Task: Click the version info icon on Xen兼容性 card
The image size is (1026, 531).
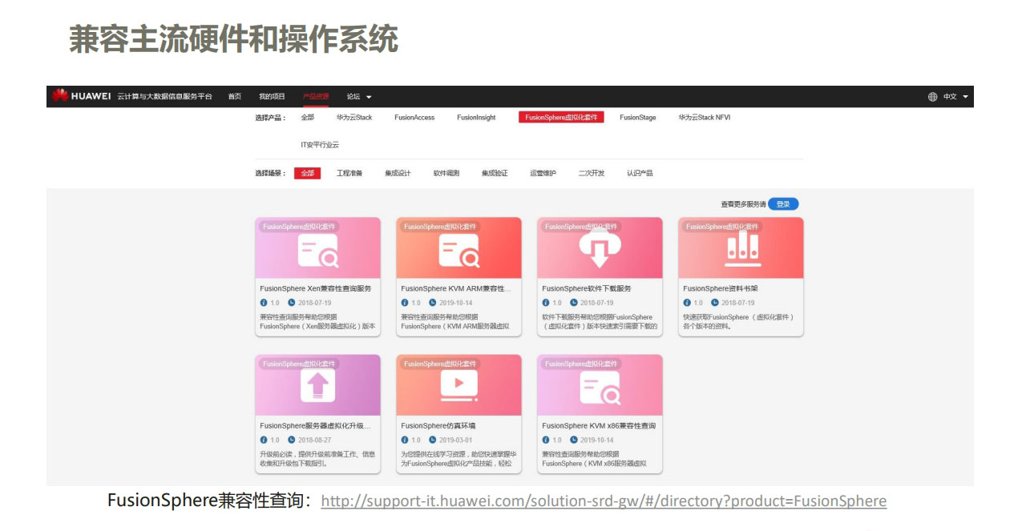Action: pyautogui.click(x=263, y=303)
